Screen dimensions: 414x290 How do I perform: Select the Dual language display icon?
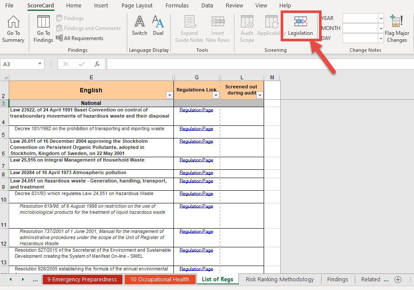pos(158,22)
